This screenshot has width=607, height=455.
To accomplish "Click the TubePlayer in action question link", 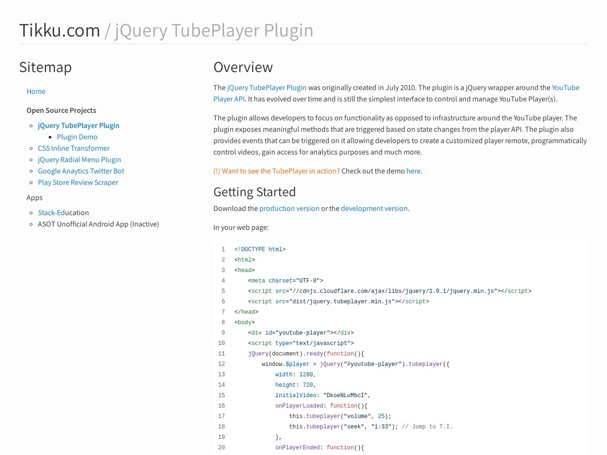I will (276, 171).
